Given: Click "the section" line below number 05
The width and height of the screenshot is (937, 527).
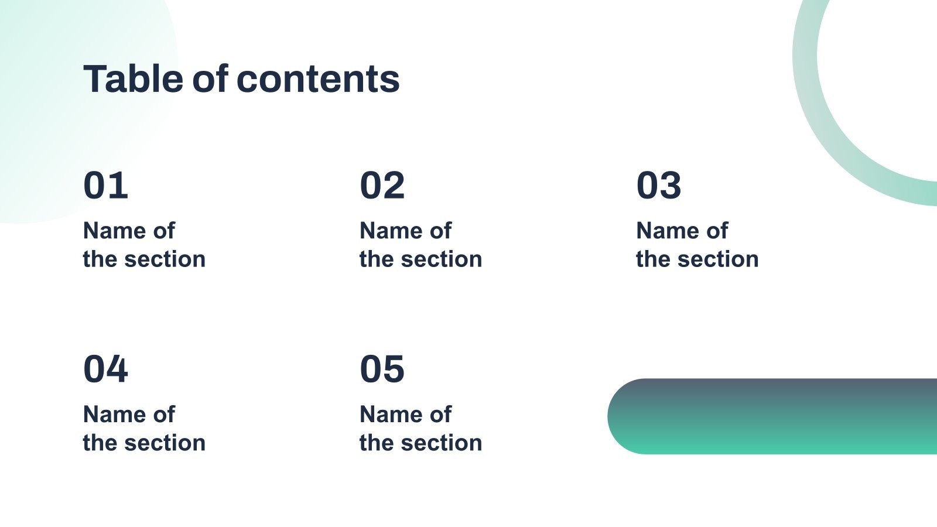Looking at the screenshot, I should point(420,443).
